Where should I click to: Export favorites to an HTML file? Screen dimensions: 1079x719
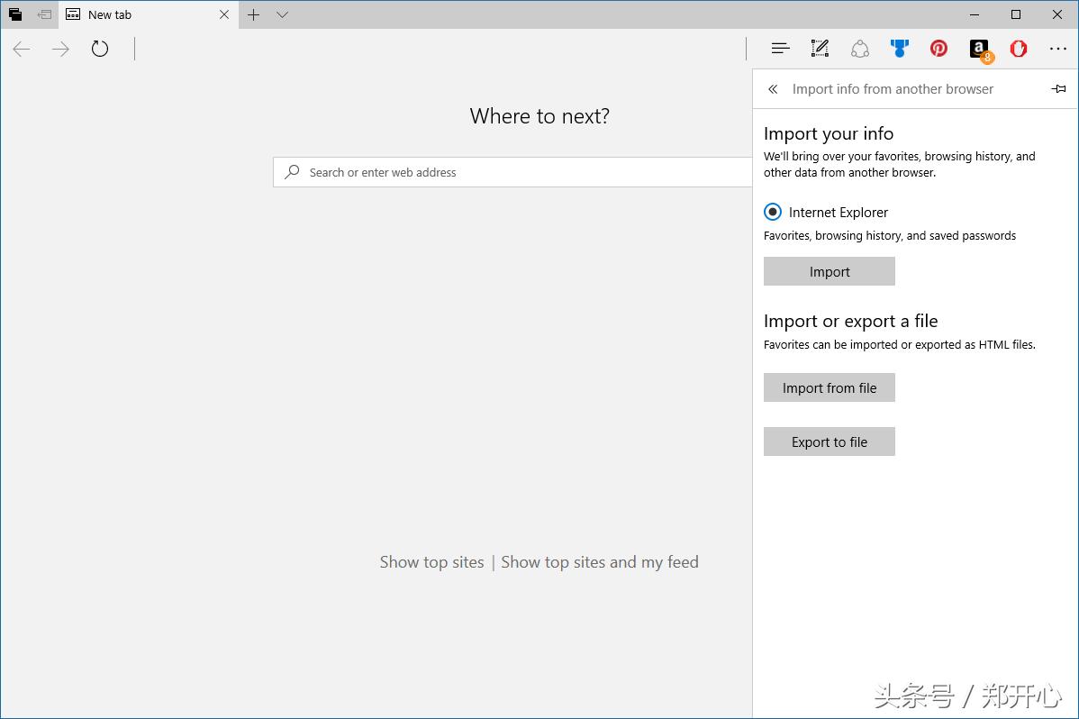pos(829,441)
